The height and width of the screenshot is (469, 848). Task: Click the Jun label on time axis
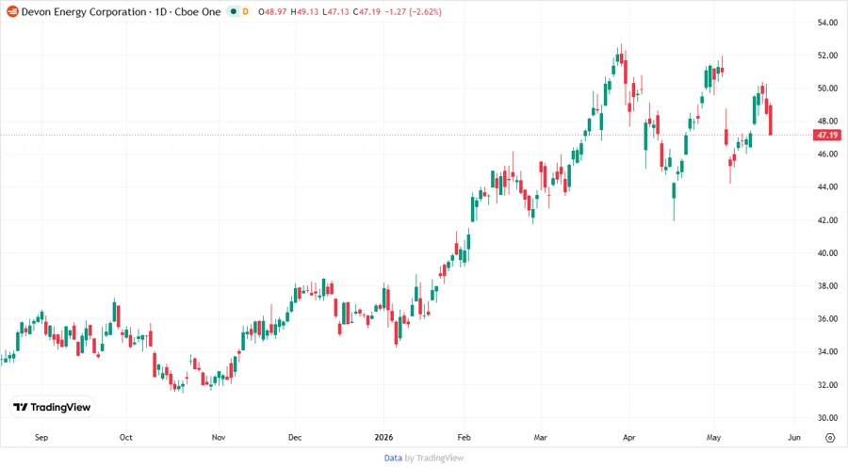(x=794, y=438)
